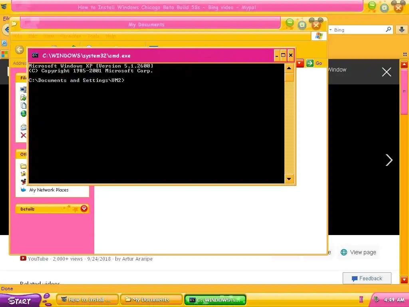Click the Back arrow in My Documents window
Image resolution: width=409 pixels, height=307 pixels.
tap(19, 50)
